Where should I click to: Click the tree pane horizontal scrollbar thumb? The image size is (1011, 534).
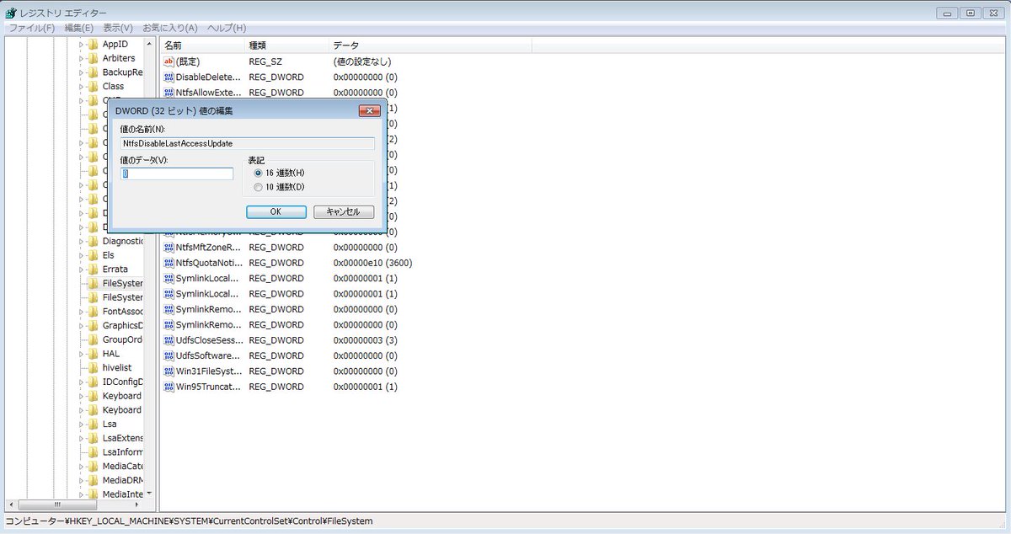tap(57, 505)
